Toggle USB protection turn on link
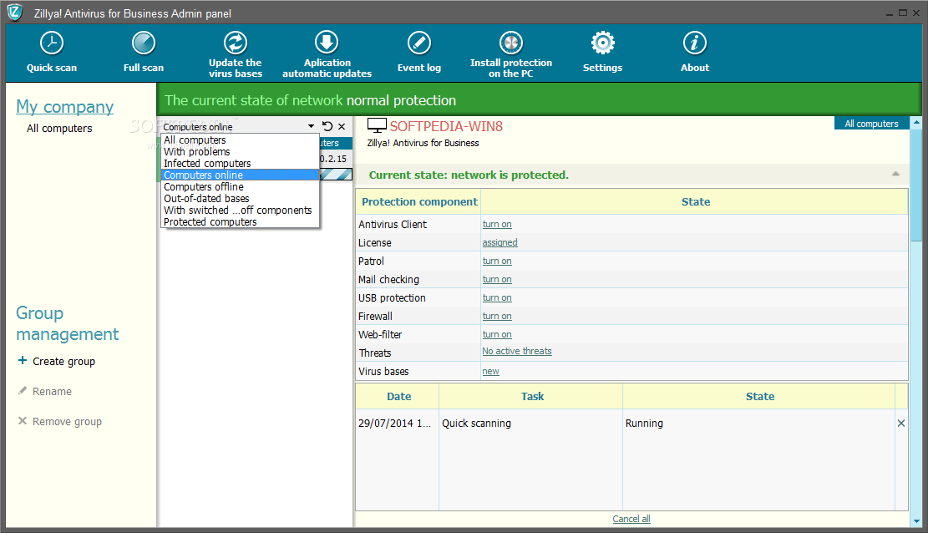This screenshot has height=533, width=928. tap(496, 297)
